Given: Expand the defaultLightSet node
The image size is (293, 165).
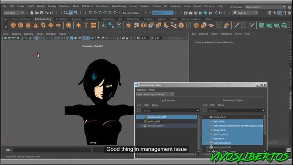Looking at the screenshot, I should 141,126.
